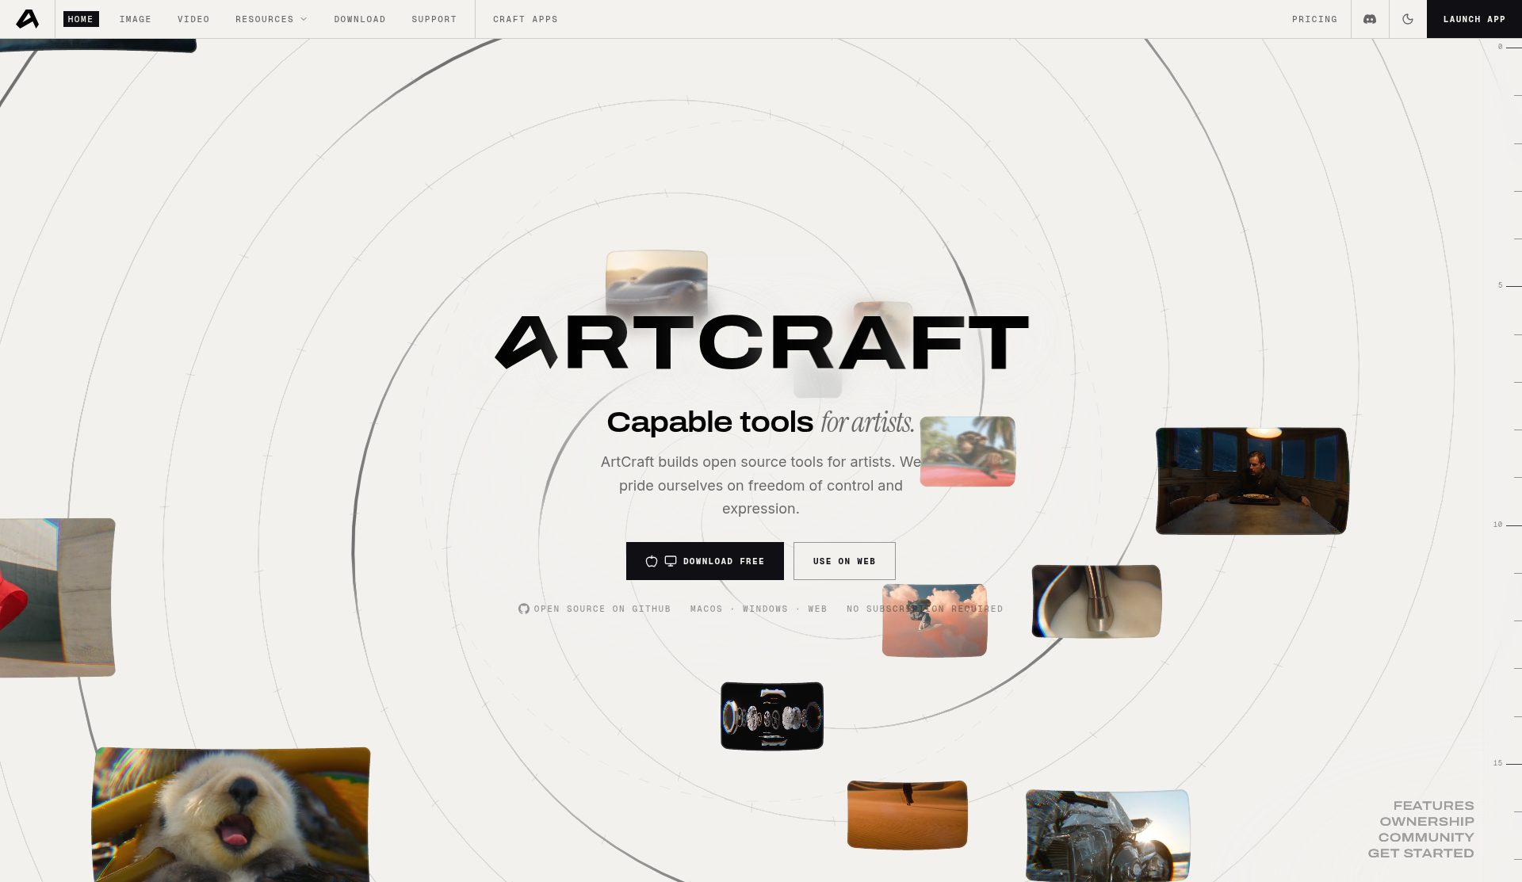This screenshot has width=1522, height=882.
Task: Click the Launch App button
Action: 1474,19
